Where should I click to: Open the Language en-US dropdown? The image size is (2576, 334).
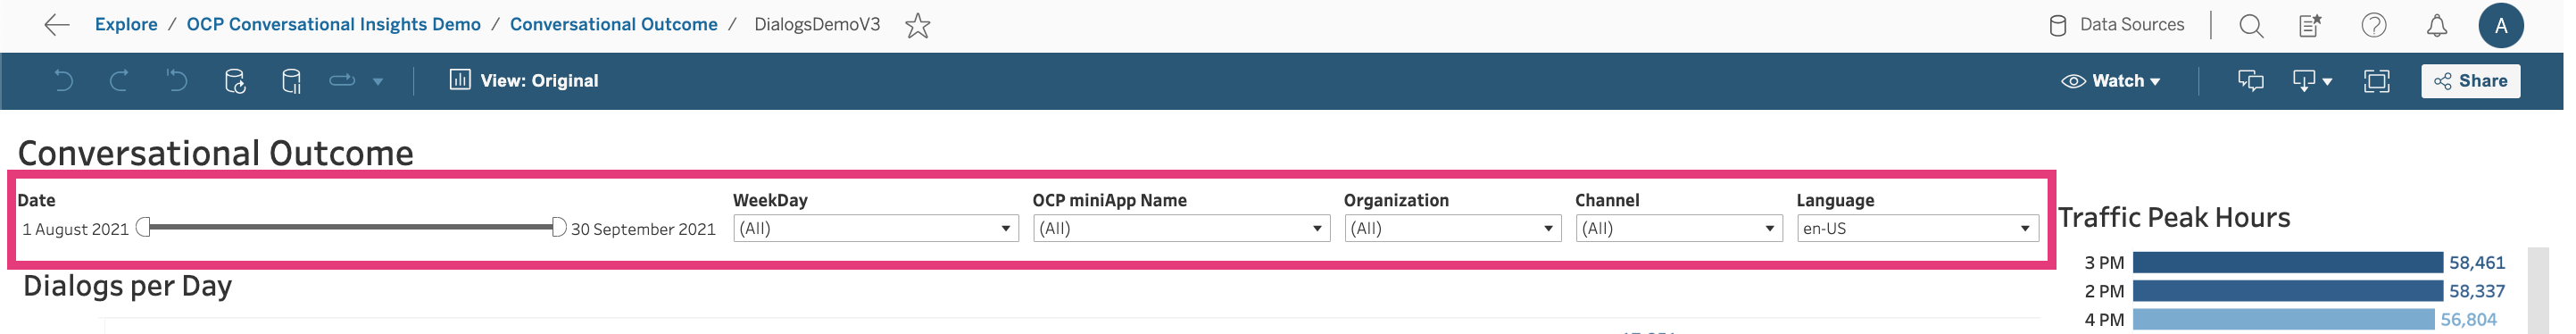[1917, 228]
